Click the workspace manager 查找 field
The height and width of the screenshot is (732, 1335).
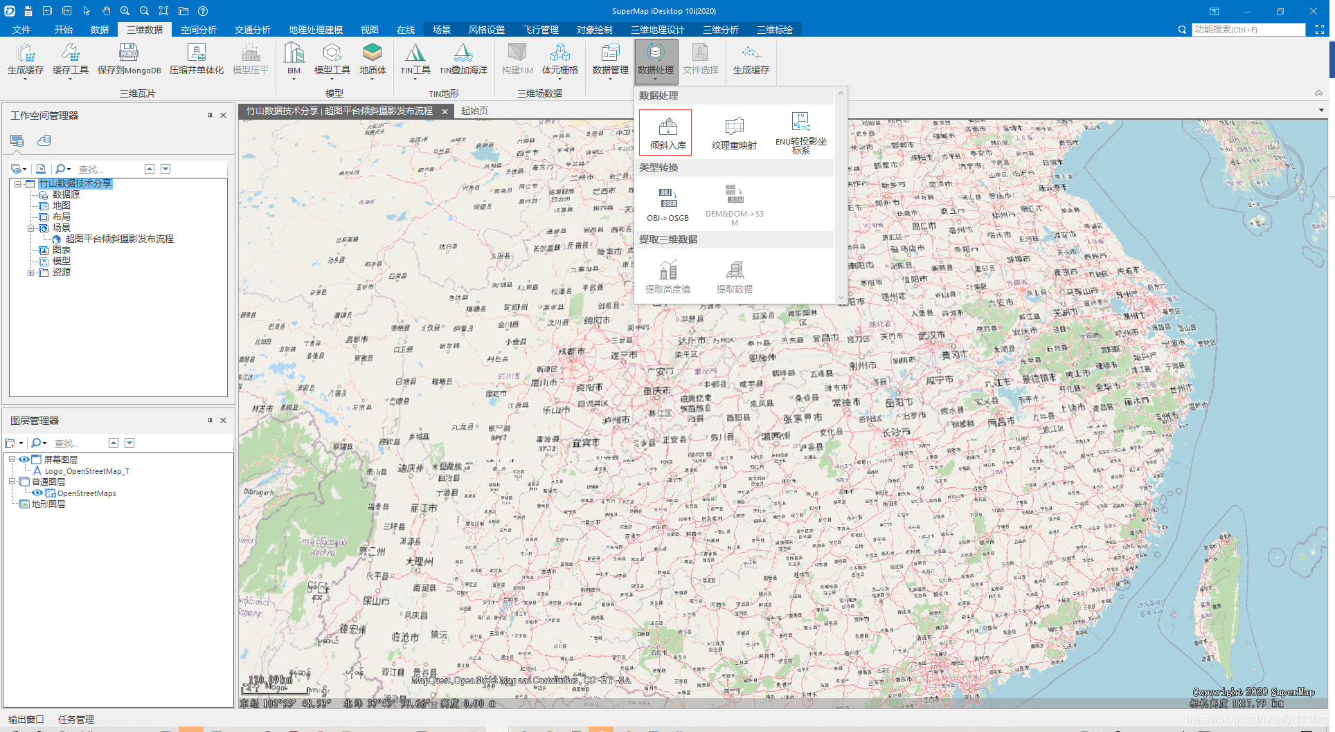coord(107,169)
